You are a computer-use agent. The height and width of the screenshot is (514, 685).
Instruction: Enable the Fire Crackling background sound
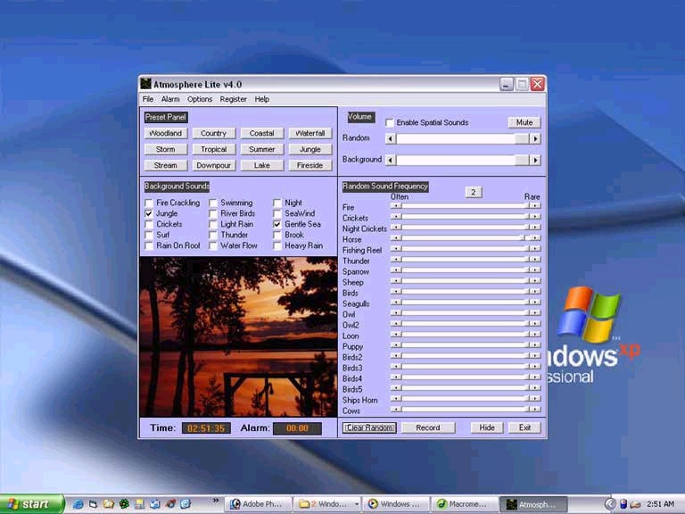(149, 203)
